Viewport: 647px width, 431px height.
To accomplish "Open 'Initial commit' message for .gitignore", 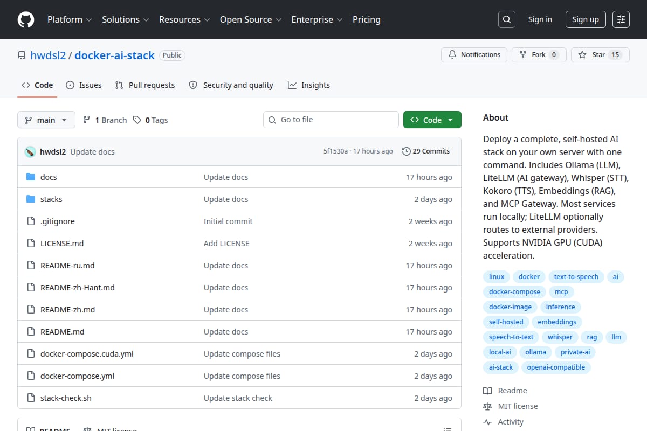I will pos(228,221).
